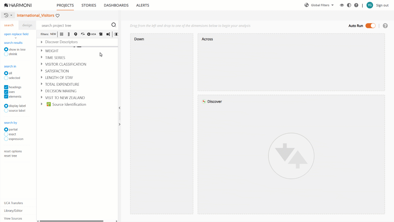This screenshot has height=222, width=394.
Task: Expand VISITOR CLASSIFICATION node
Action: (x=42, y=64)
